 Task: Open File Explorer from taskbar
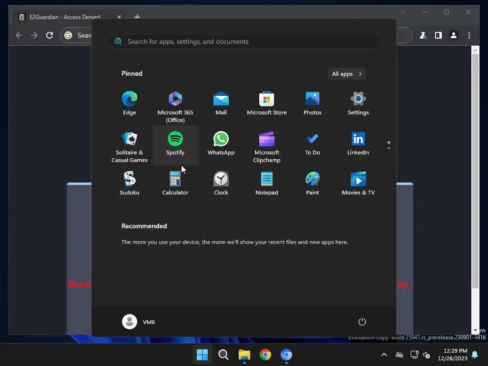click(244, 355)
